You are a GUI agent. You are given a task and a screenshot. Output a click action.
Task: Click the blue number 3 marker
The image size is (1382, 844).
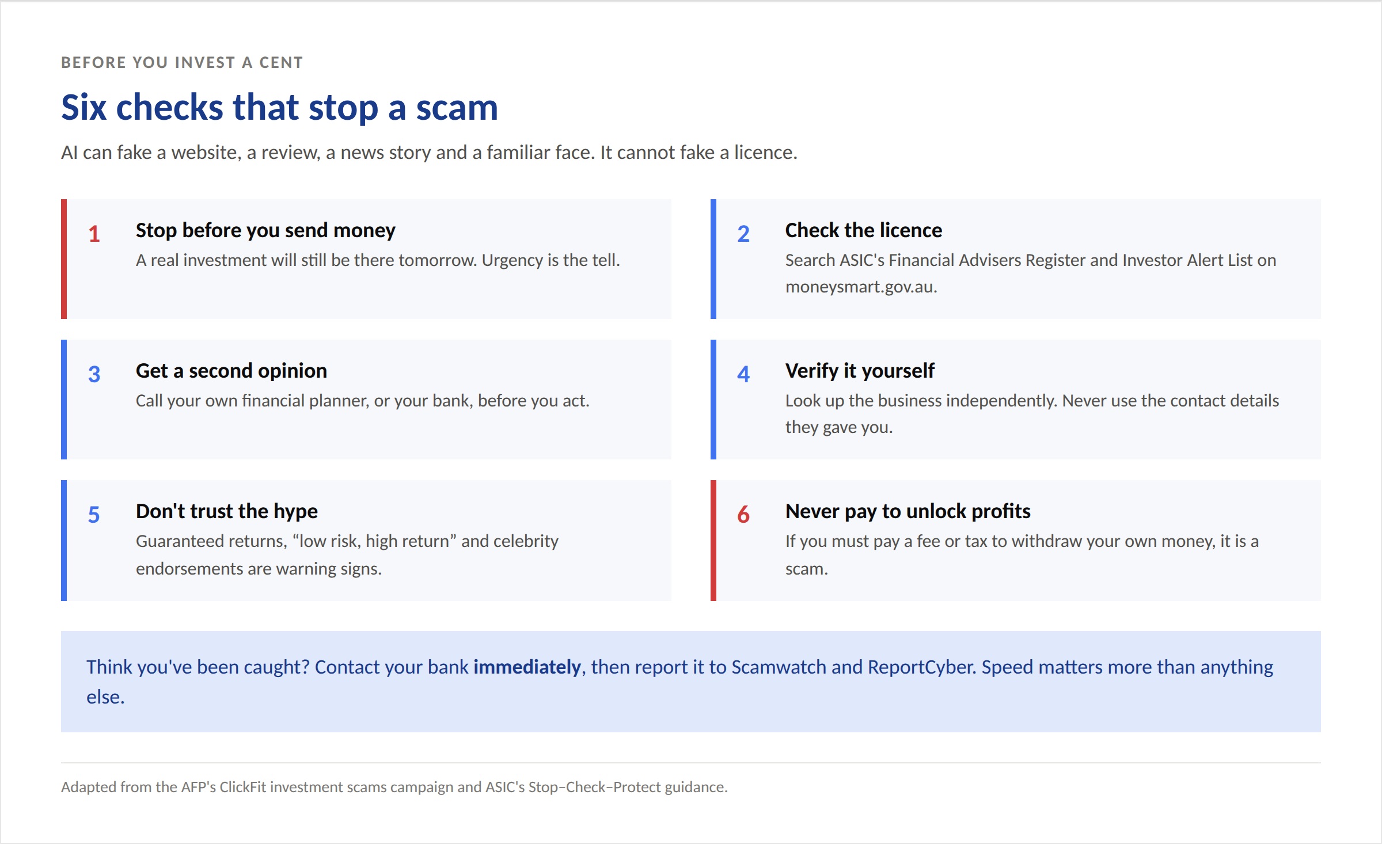click(x=94, y=374)
